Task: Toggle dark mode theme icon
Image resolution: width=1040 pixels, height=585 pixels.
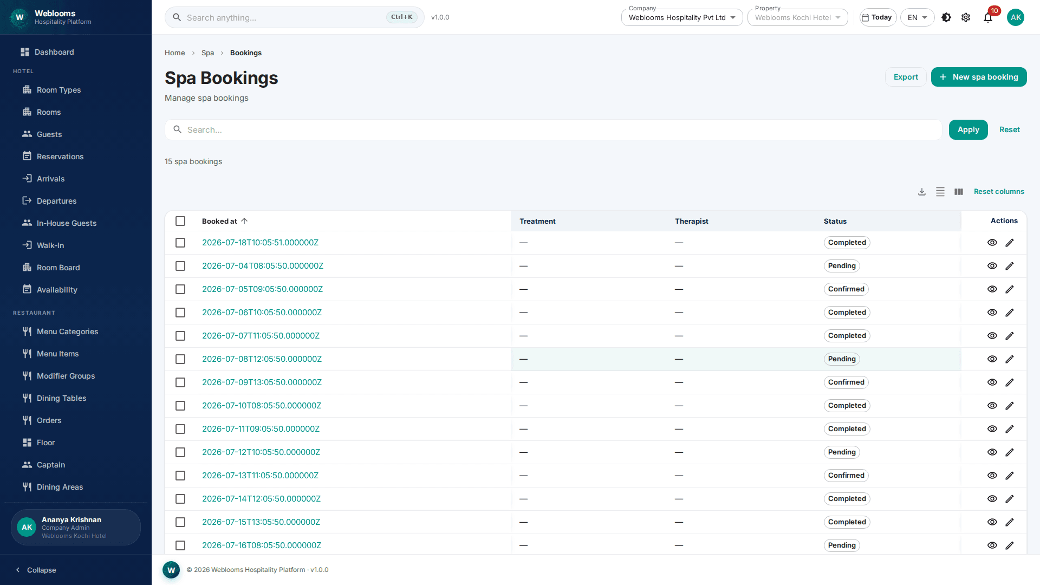Action: pyautogui.click(x=946, y=17)
